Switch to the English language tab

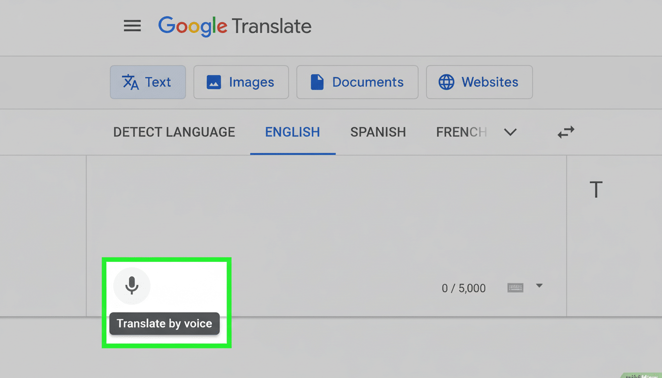click(292, 132)
